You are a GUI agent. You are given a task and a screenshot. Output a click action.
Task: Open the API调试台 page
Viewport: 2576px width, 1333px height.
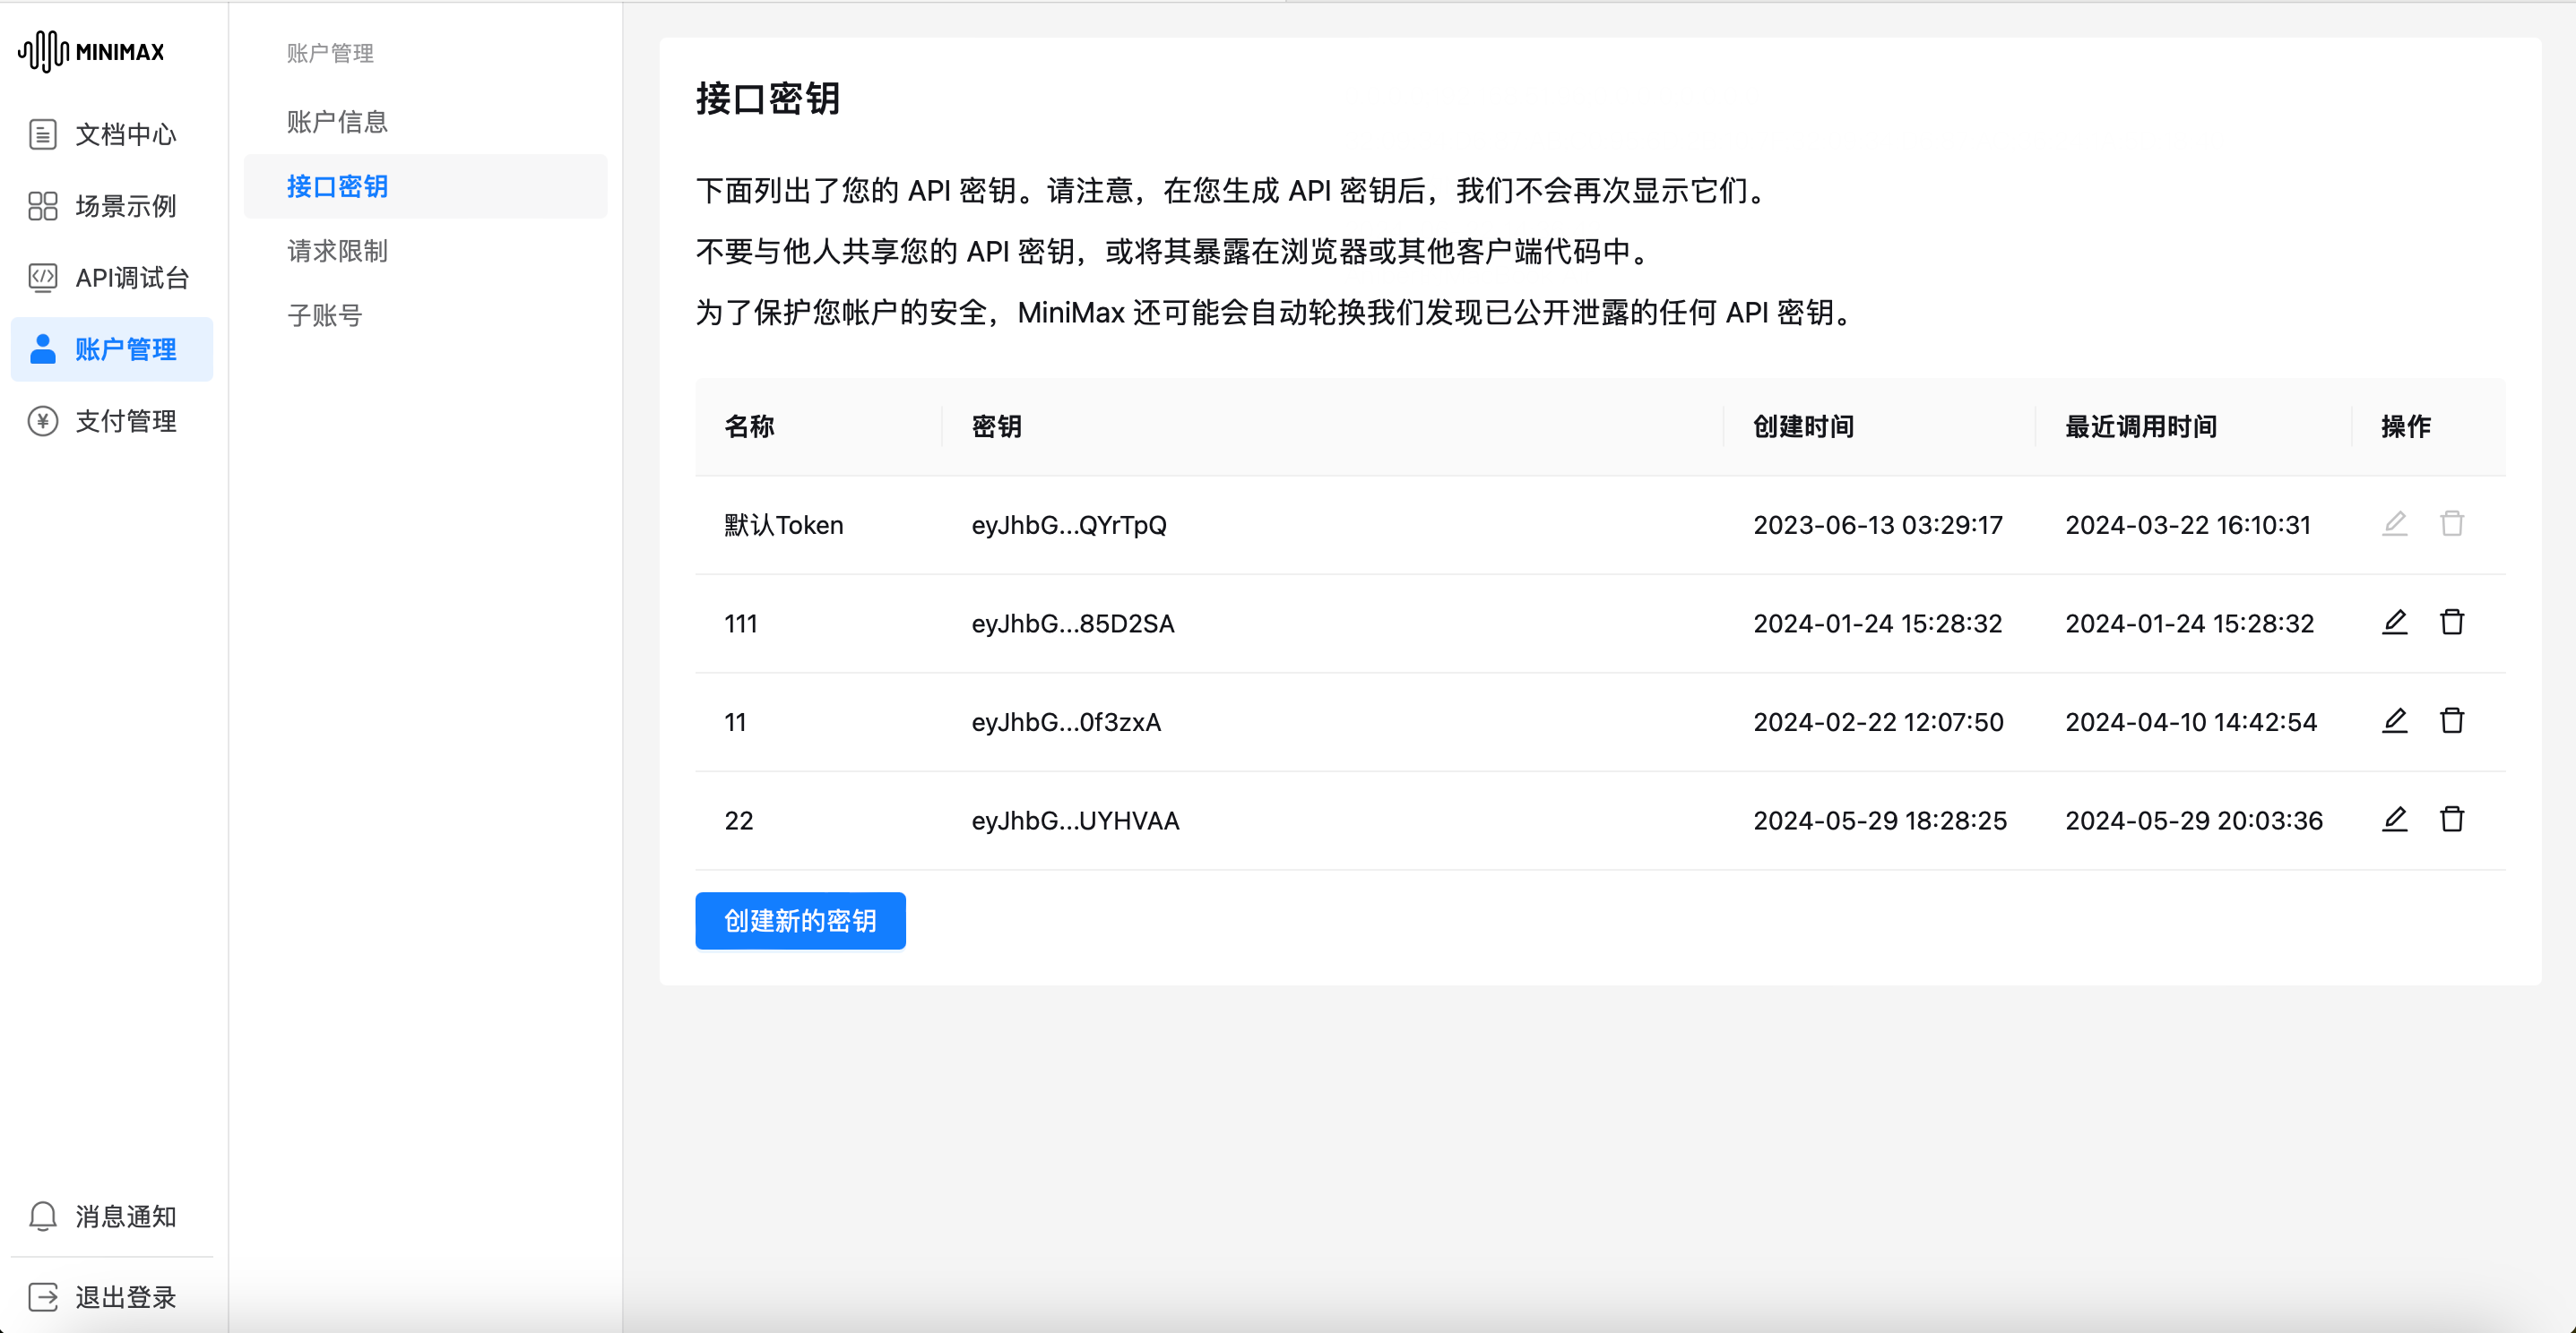[x=112, y=278]
